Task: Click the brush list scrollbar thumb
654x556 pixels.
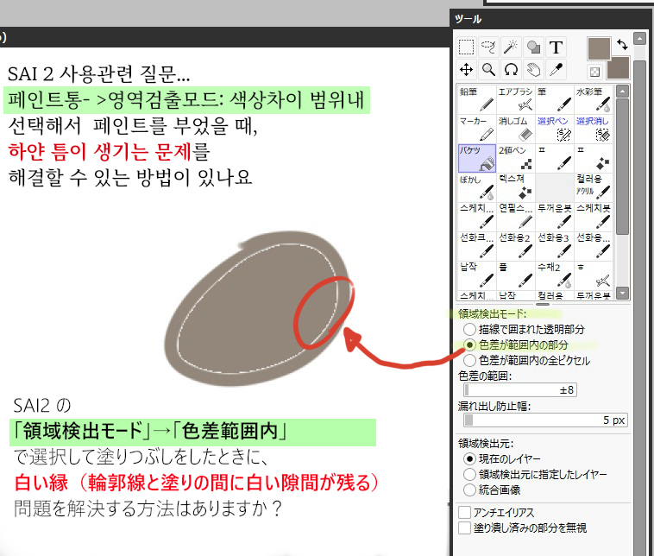Action: tap(622, 166)
